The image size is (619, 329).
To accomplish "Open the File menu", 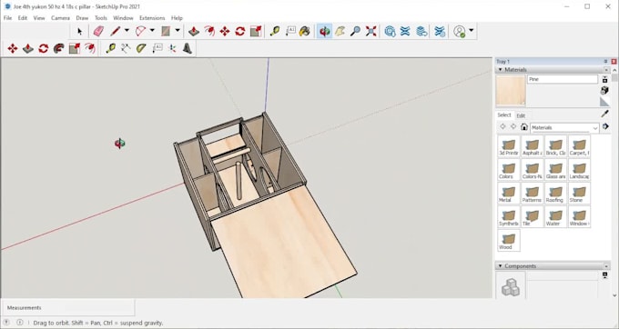I will click(x=7, y=18).
